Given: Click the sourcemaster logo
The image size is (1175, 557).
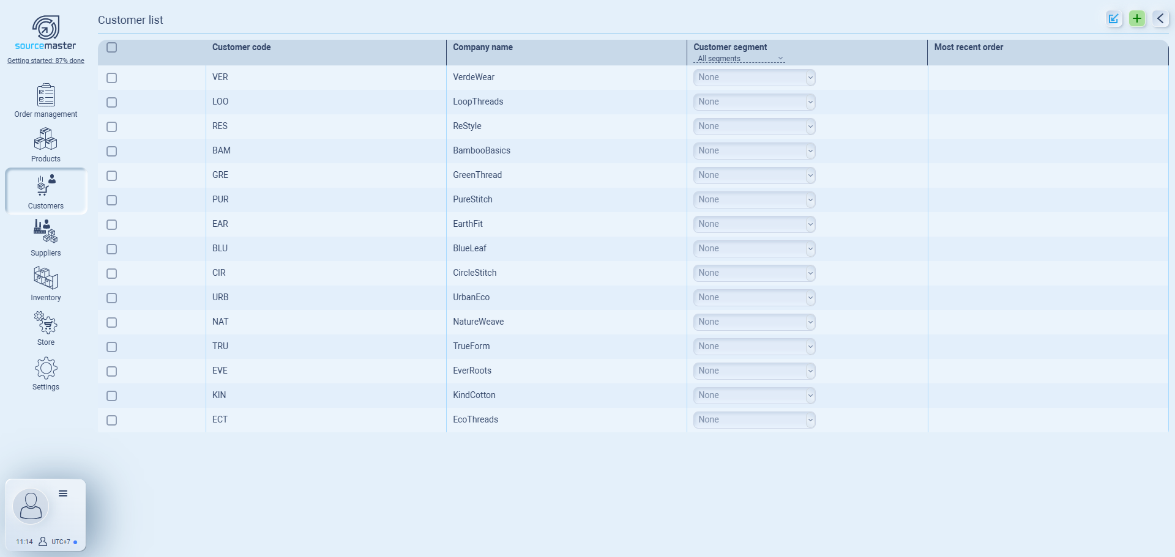Looking at the screenshot, I should click(x=46, y=33).
